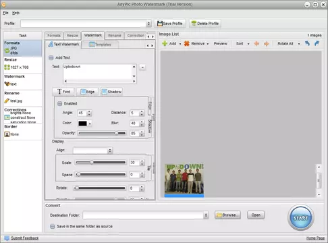The height and width of the screenshot is (243, 328).
Task: Toggle the Add Text checkbox
Action: (51, 58)
